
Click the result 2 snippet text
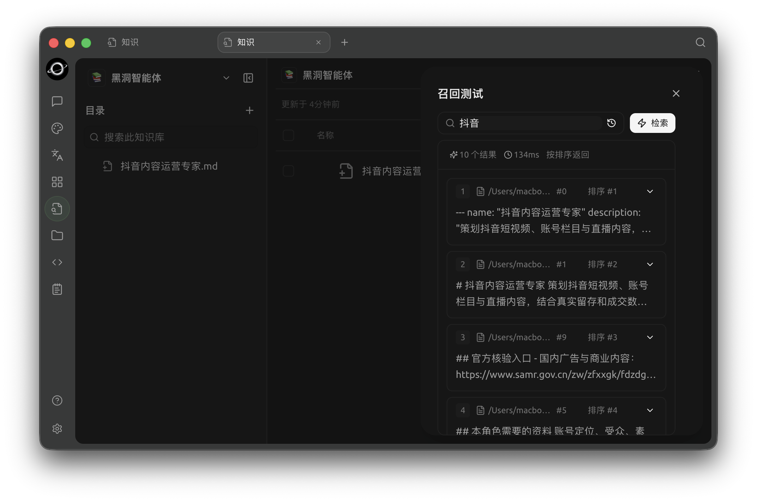(552, 293)
